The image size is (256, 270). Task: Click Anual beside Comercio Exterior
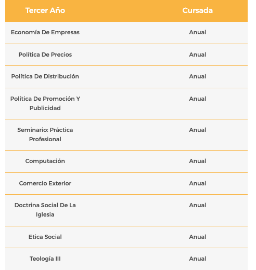(x=198, y=183)
